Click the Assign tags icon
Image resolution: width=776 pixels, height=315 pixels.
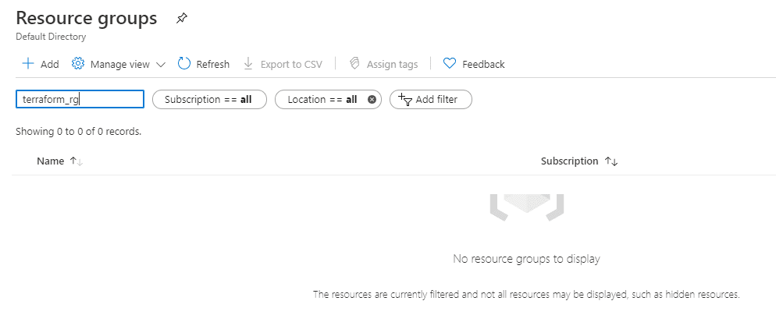(354, 64)
